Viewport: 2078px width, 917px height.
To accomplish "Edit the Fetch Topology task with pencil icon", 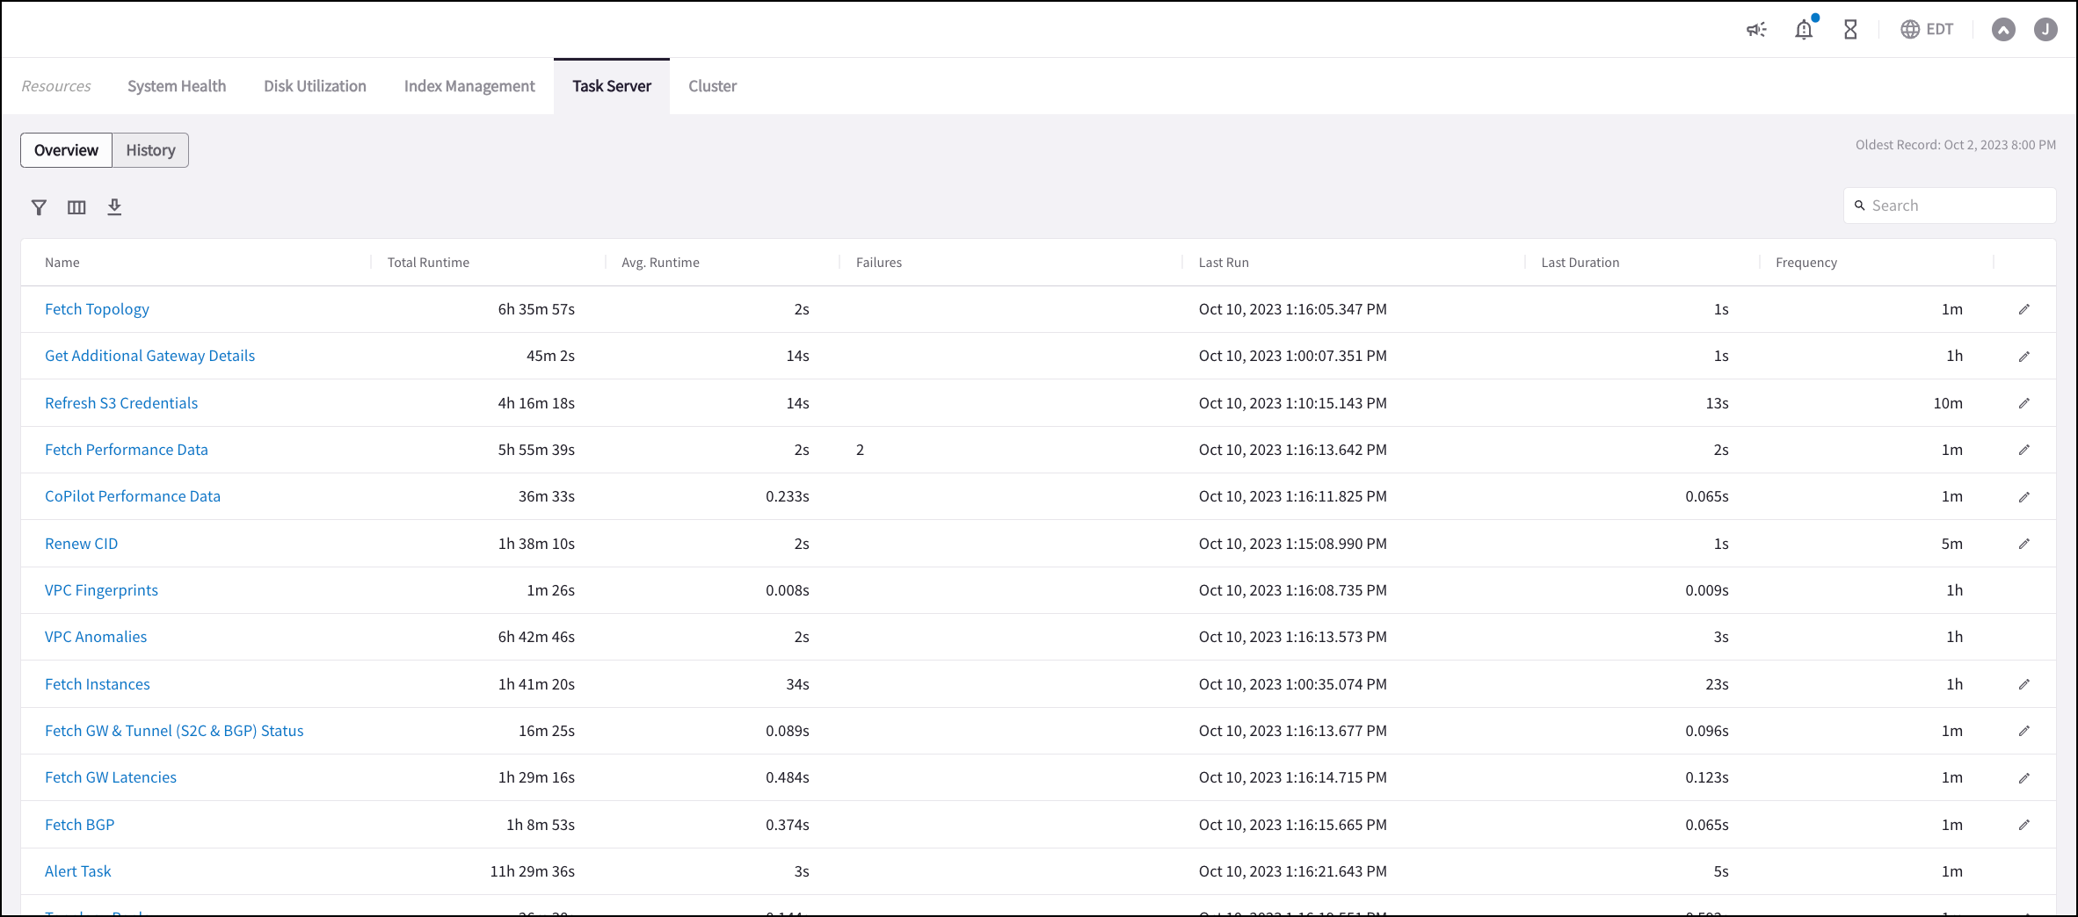I will [2024, 309].
